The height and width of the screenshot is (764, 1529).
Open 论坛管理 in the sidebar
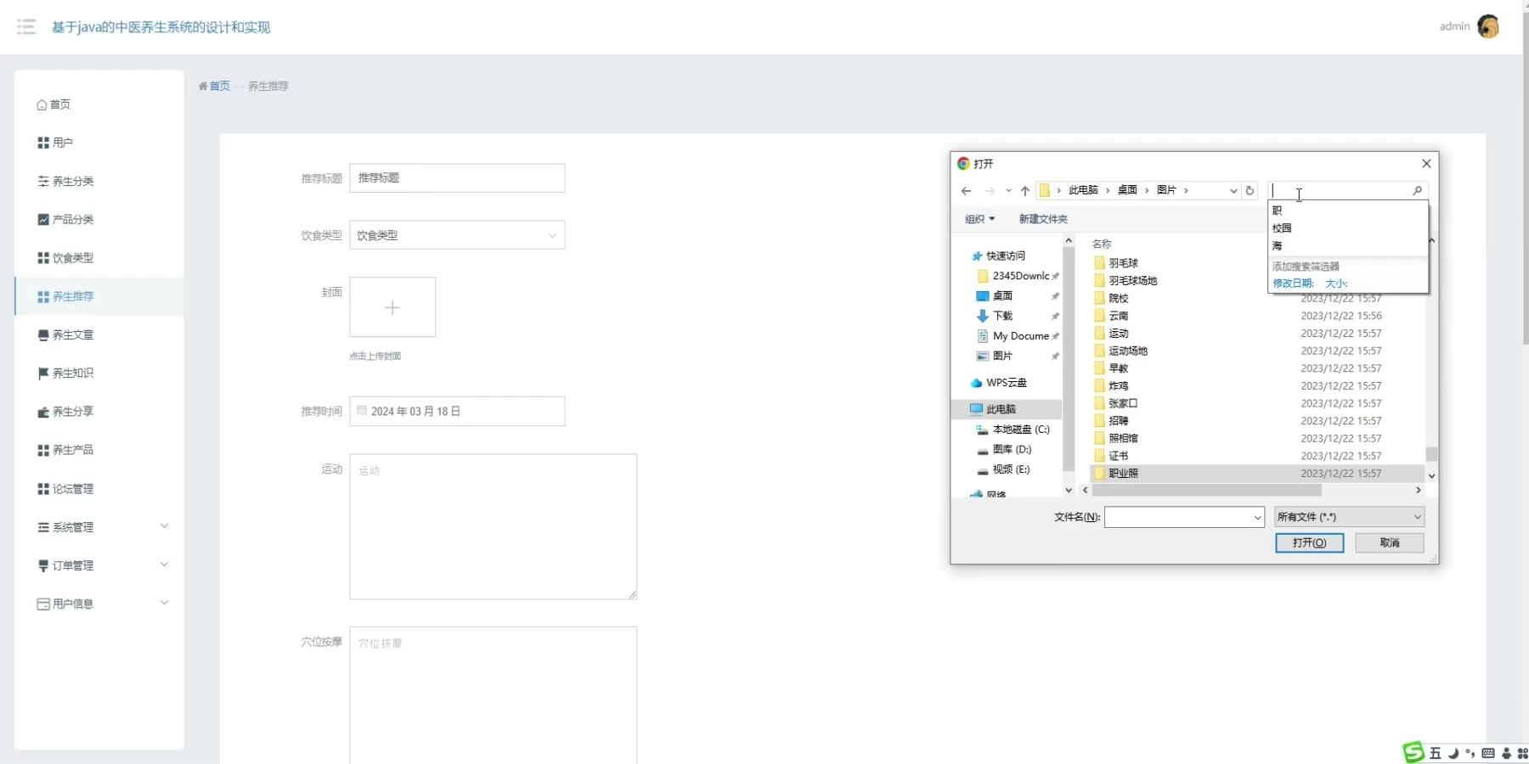[x=65, y=488]
